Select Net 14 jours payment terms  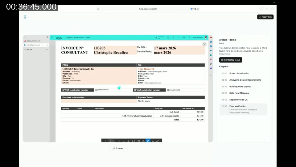(144, 101)
